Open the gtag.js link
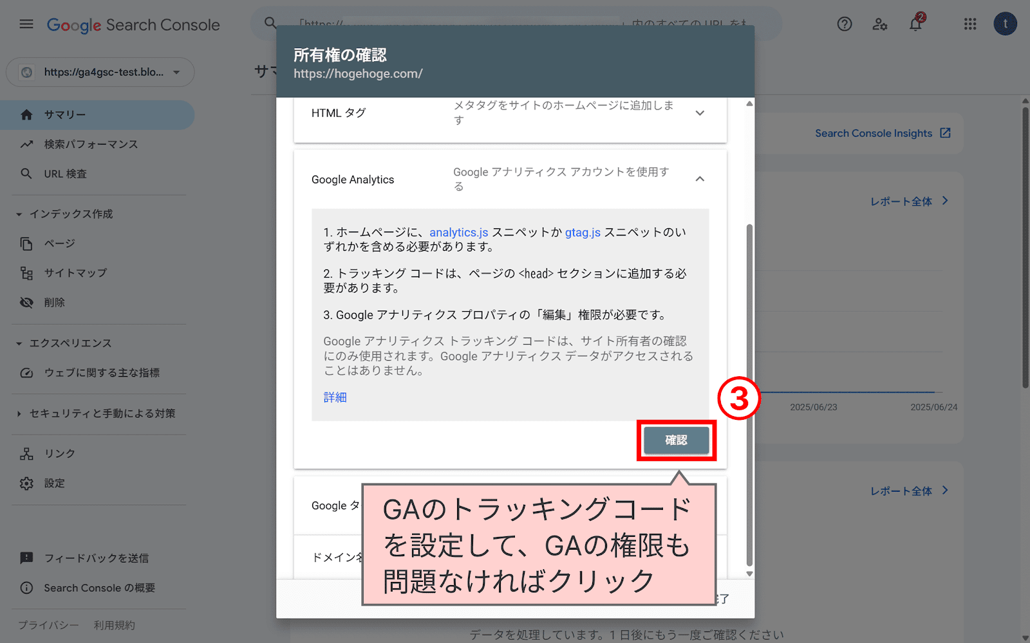This screenshot has height=643, width=1030. [x=582, y=232]
